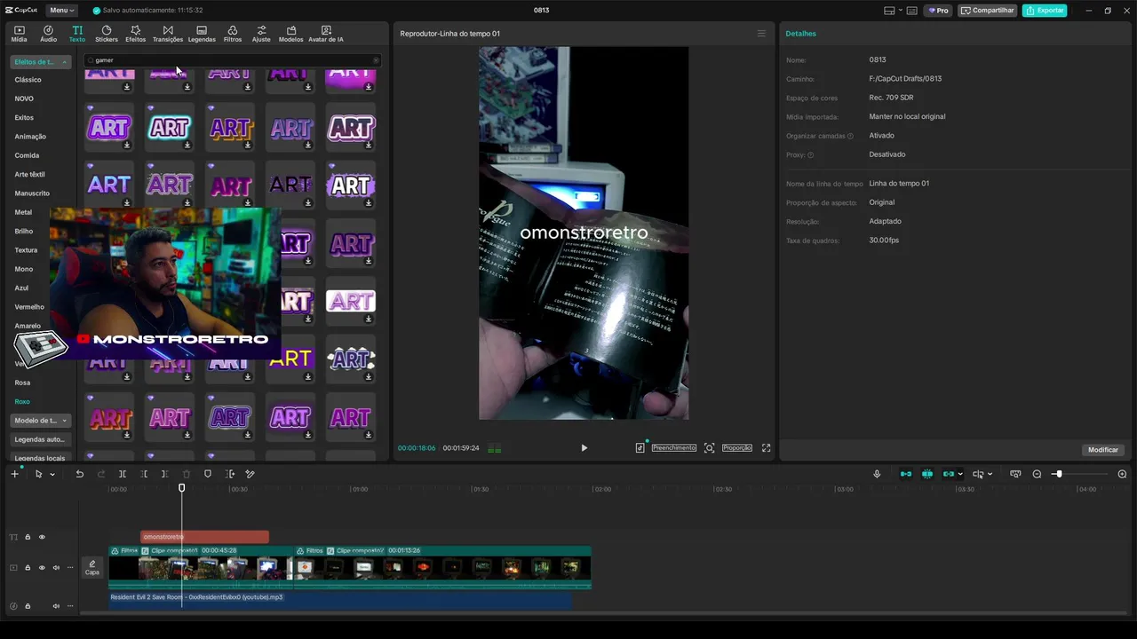The width and height of the screenshot is (1137, 639).
Task: Hide the main video track
Action: click(41, 568)
